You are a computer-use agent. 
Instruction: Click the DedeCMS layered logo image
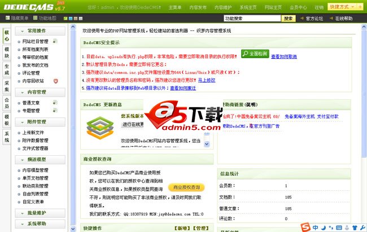point(100,128)
